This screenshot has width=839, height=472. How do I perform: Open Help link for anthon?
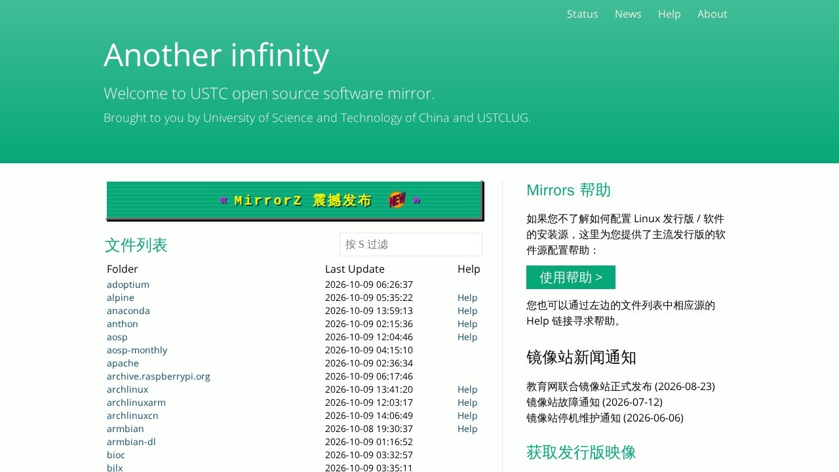(467, 324)
